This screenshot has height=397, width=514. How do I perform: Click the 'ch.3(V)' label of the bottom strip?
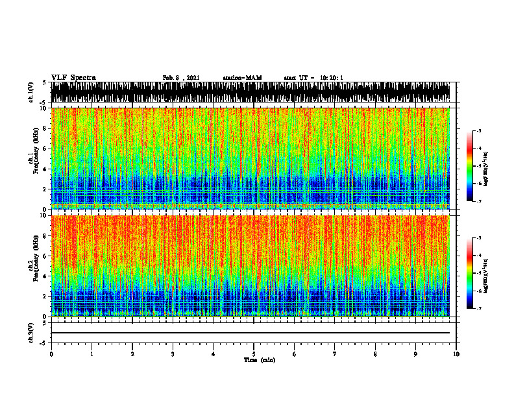[x=31, y=333]
